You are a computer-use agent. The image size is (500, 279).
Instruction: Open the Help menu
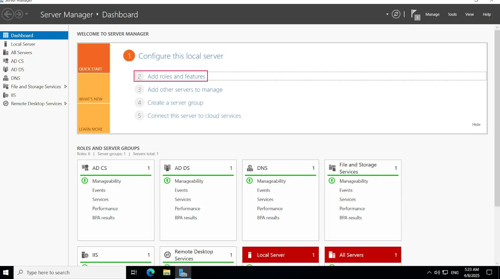(487, 14)
